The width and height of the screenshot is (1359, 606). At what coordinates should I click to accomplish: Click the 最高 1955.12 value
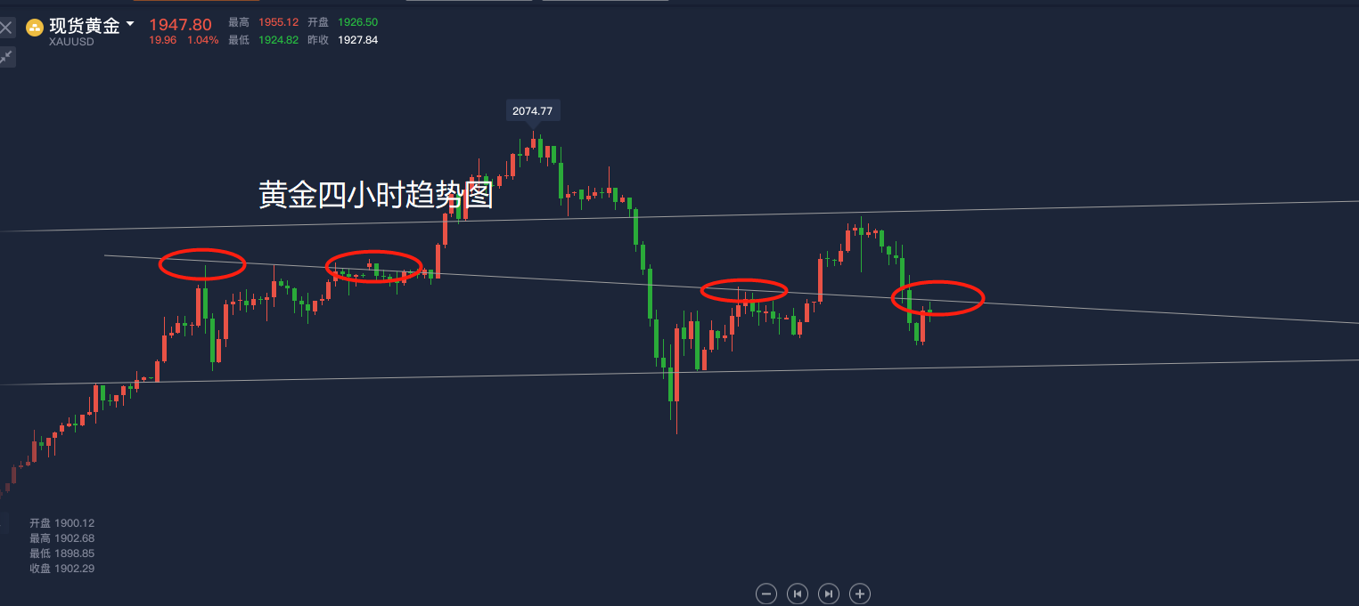click(279, 22)
